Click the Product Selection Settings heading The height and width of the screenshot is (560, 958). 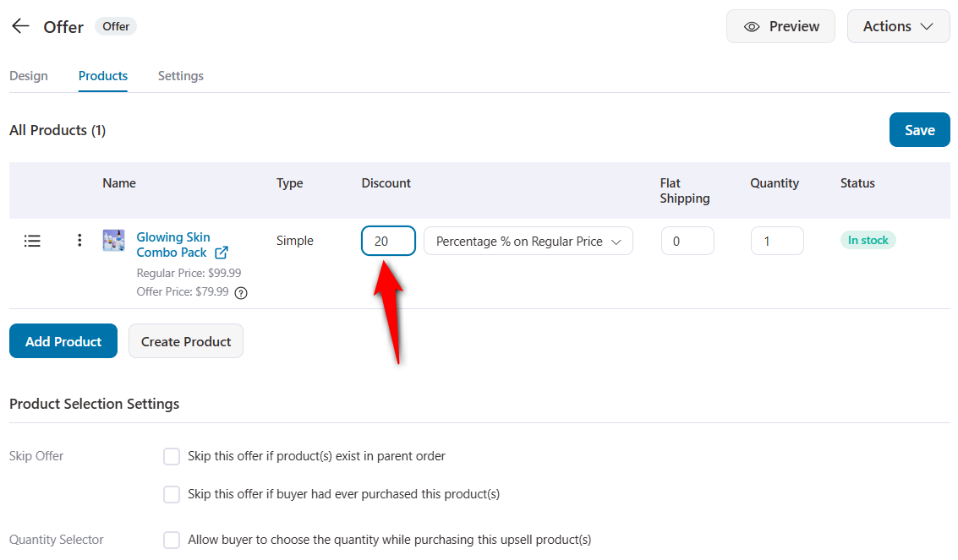point(94,404)
